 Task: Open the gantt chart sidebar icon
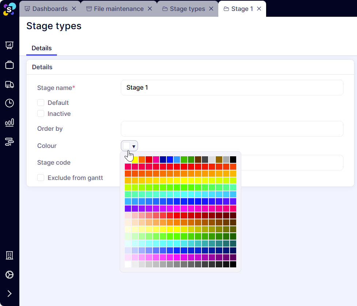point(9,142)
